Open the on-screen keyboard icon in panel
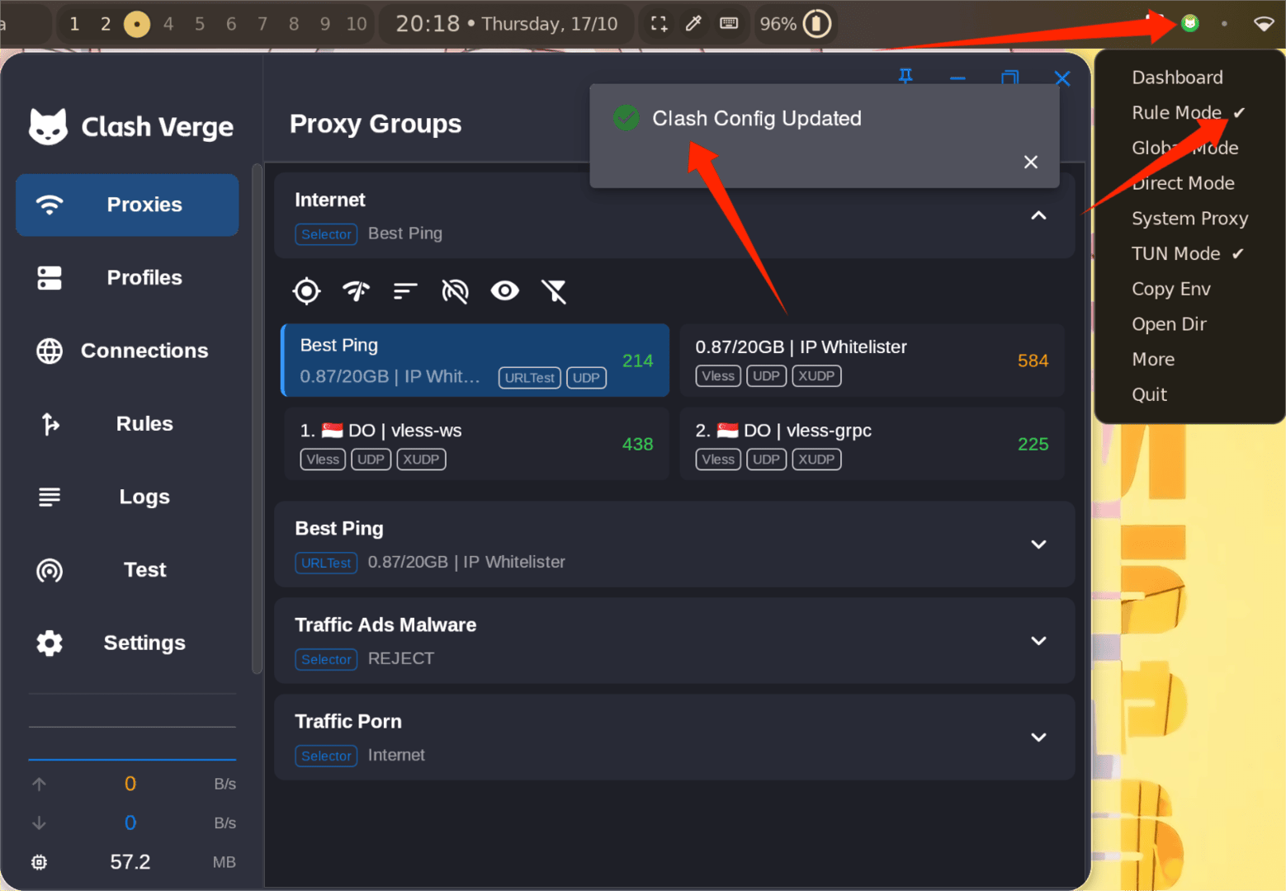 click(729, 24)
